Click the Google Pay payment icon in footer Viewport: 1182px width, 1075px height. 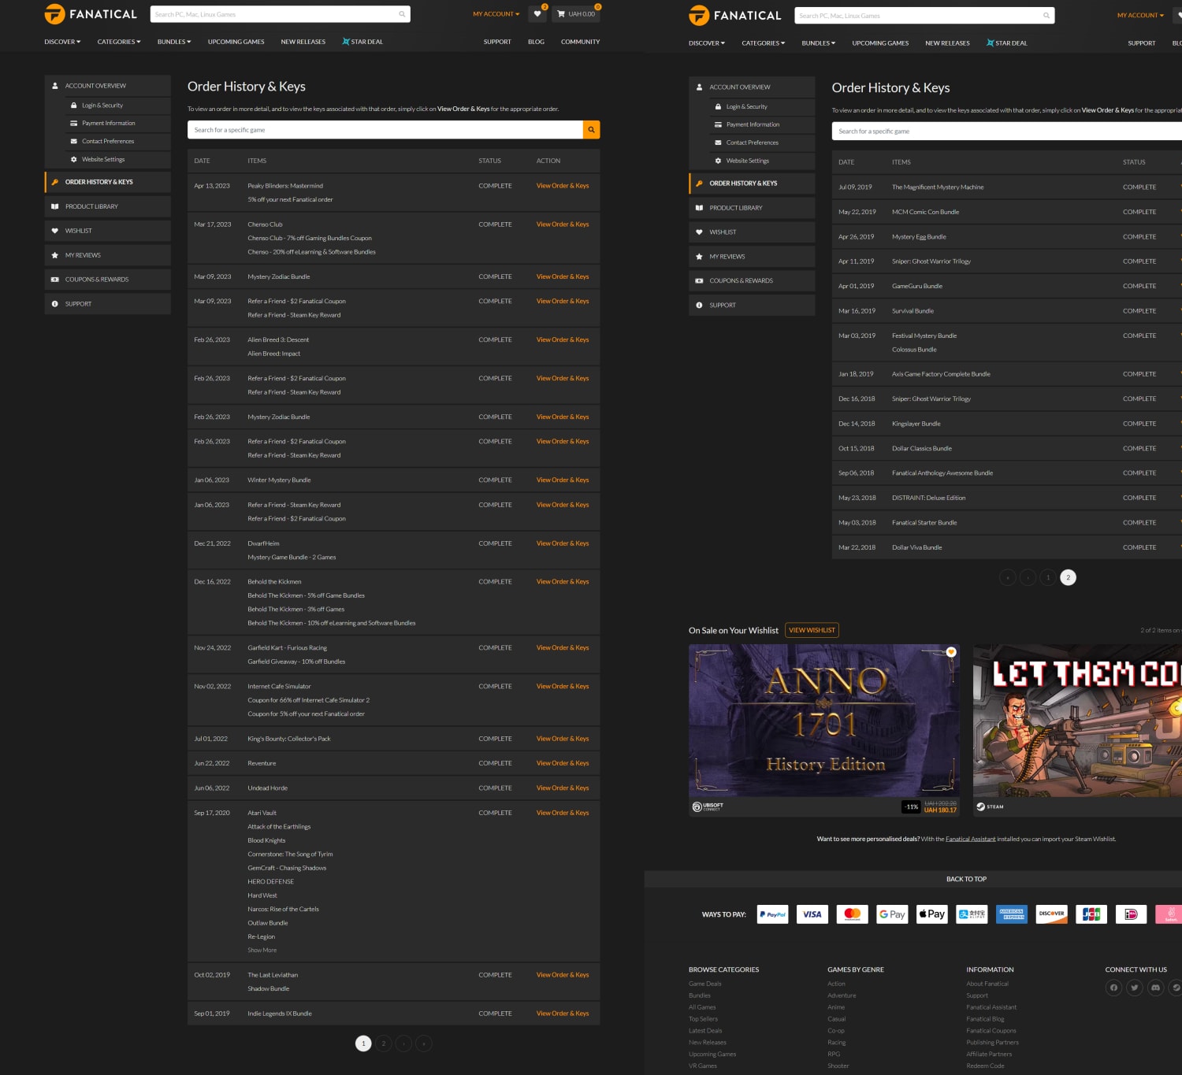(x=893, y=914)
